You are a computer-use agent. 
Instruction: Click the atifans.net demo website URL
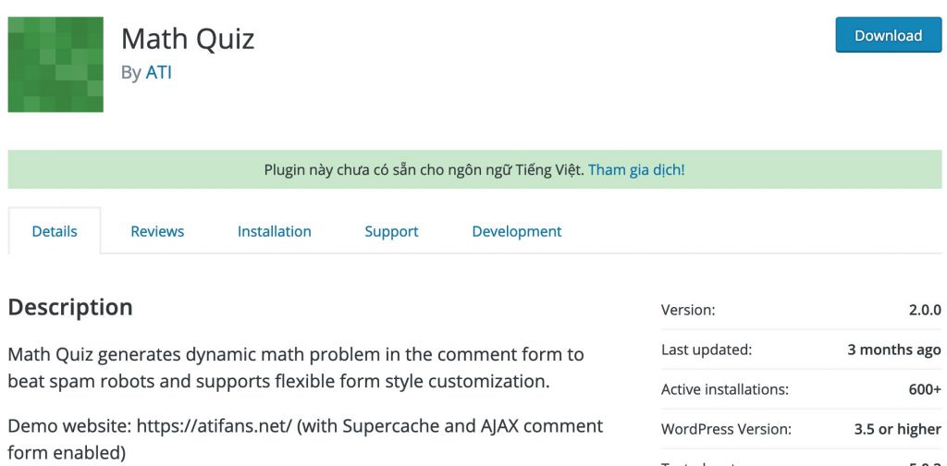tap(215, 426)
